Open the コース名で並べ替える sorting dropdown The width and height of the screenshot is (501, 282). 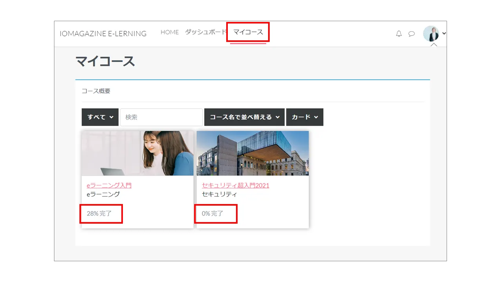click(244, 117)
